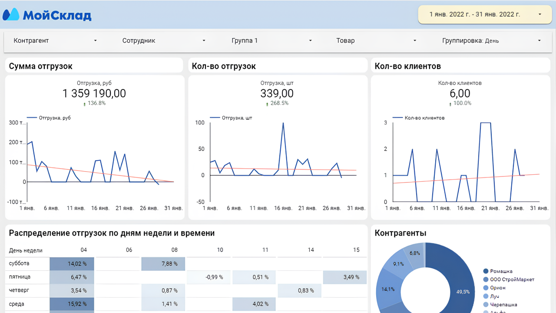Click the 49,5% donut chart segment
Viewport: 556px width, 313px height.
coord(463,292)
